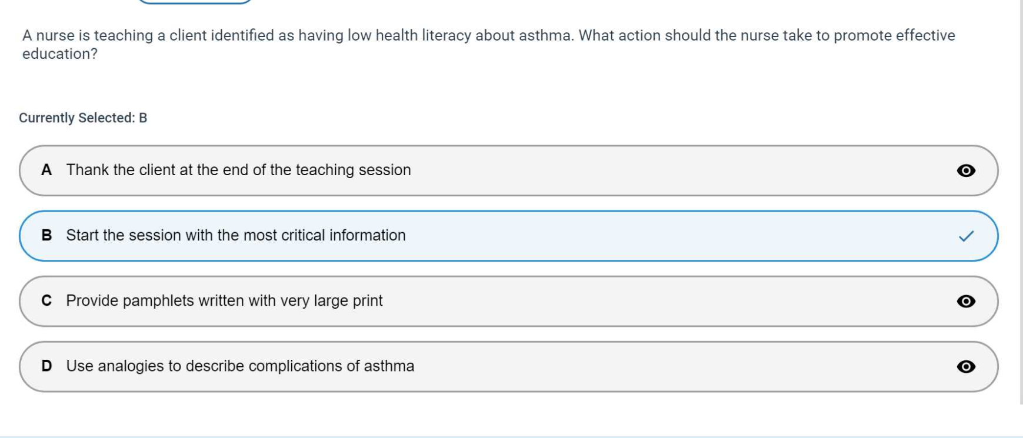Click the light blue bar at page bottom
Image resolution: width=1023 pixels, height=438 pixels.
coord(511,436)
